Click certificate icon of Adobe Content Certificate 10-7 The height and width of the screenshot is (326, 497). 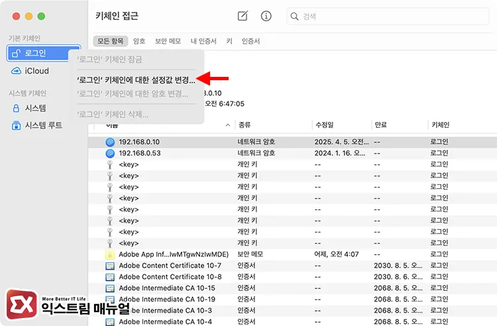point(110,266)
